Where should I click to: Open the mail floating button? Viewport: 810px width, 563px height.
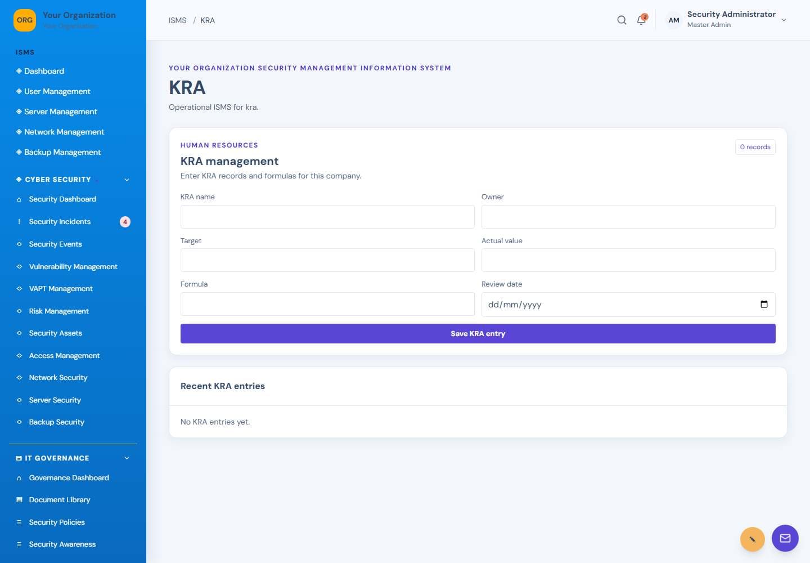point(785,538)
